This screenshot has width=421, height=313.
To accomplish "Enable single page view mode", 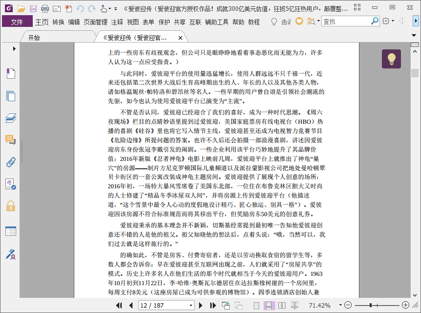I will (x=256, y=305).
